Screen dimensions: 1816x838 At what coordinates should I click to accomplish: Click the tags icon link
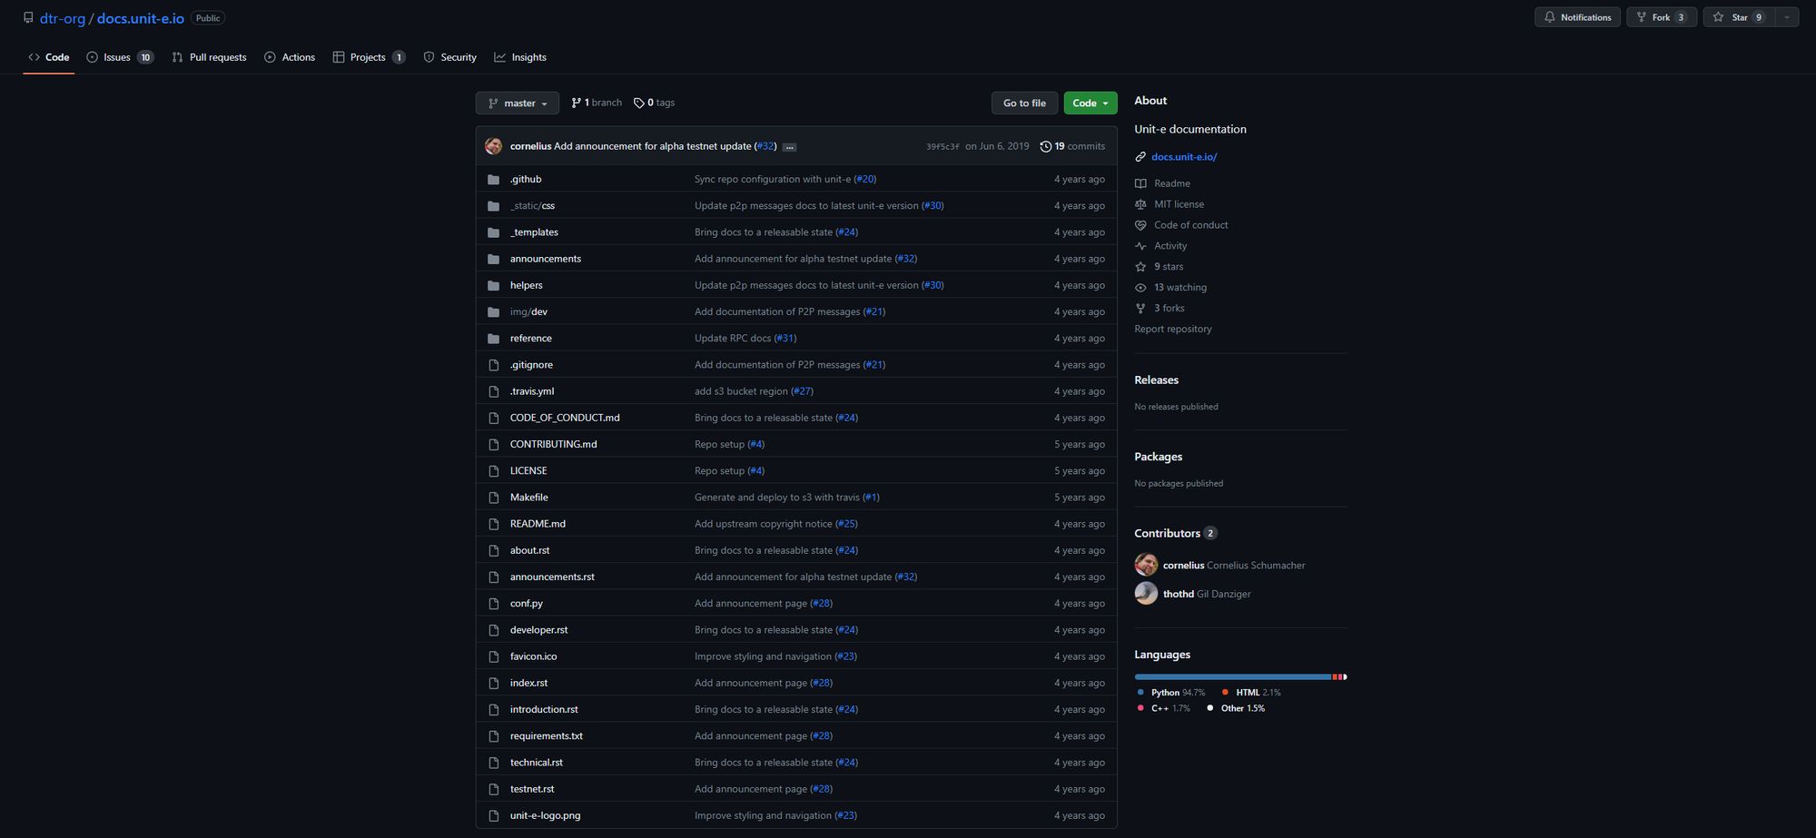[639, 103]
